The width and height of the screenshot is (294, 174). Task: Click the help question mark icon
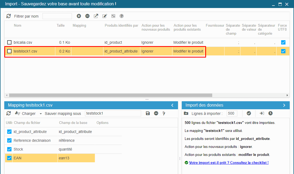click(122, 16)
